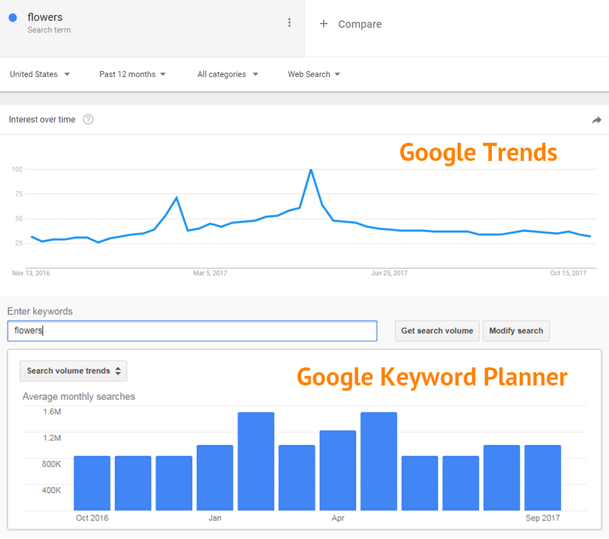609x539 pixels.
Task: Click the blue dot beside the flowers search term
Action: point(12,17)
